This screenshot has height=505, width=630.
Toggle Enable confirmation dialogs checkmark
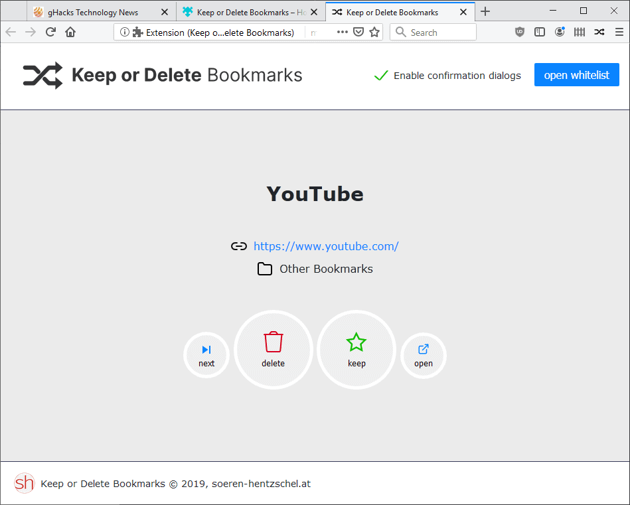tap(381, 75)
